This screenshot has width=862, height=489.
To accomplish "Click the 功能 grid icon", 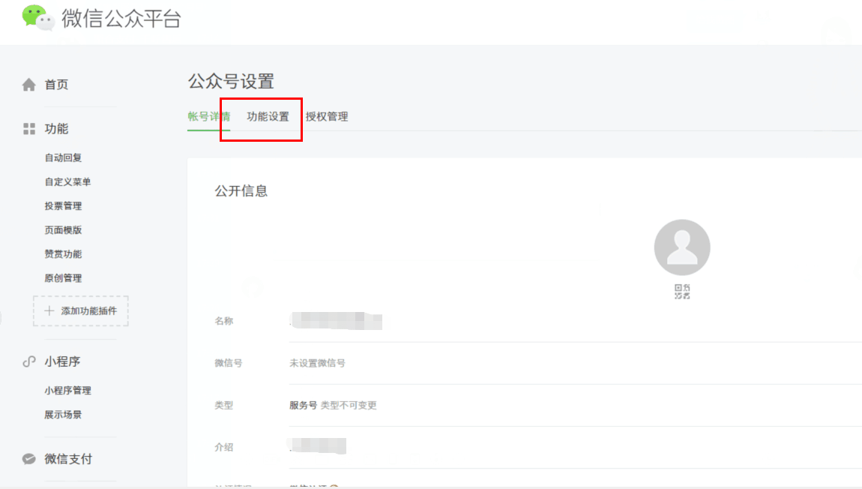I will point(29,129).
